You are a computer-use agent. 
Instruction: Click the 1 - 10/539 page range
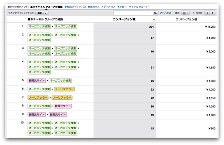coord(197,13)
